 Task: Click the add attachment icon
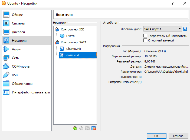[x=87, y=128]
